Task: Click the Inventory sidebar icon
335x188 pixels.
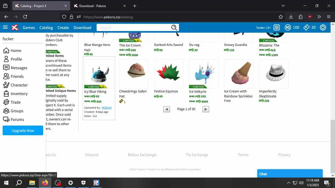Action: tap(6, 93)
